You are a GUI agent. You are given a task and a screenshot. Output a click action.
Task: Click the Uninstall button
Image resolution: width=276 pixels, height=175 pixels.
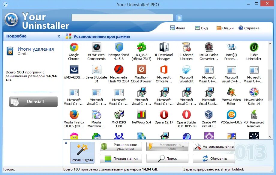(33, 102)
